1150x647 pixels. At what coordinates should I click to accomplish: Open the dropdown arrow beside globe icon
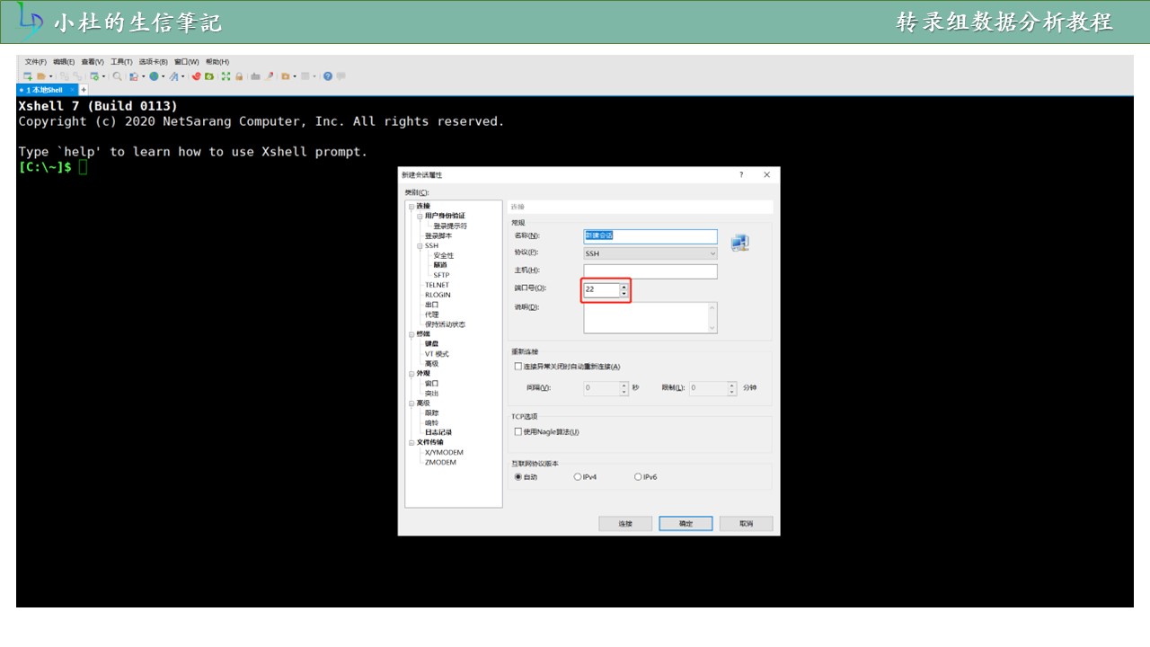(x=164, y=76)
